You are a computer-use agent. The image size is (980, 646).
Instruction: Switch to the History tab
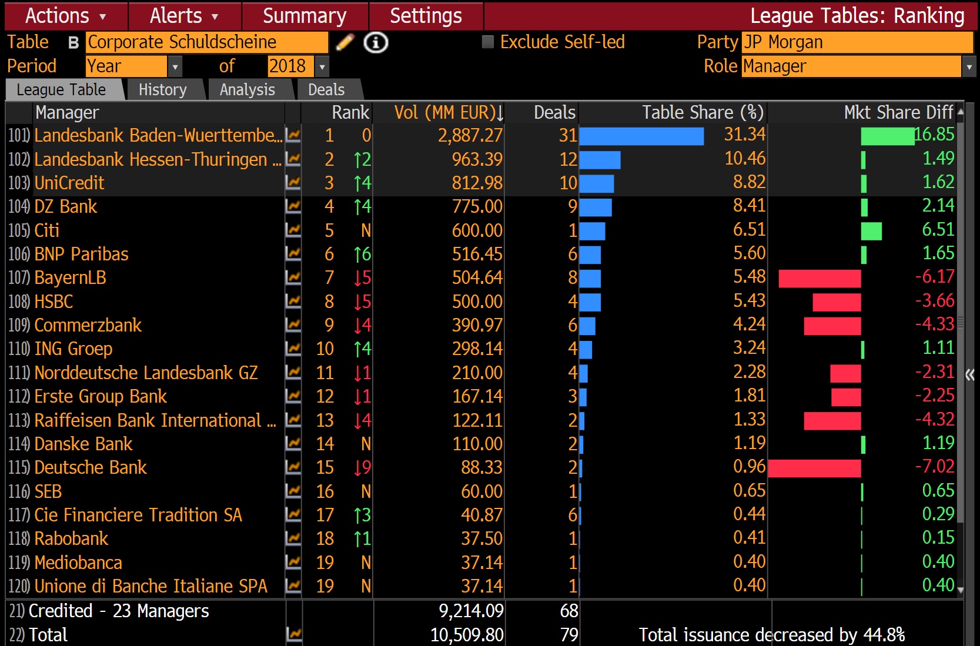(162, 89)
